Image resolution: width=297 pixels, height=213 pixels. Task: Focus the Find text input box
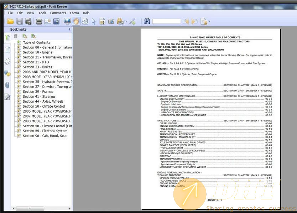click(166, 21)
